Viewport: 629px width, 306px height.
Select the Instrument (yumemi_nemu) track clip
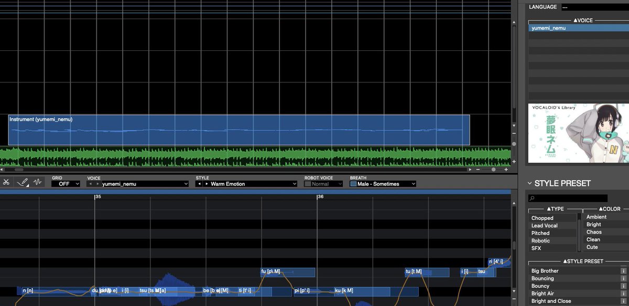pos(239,130)
